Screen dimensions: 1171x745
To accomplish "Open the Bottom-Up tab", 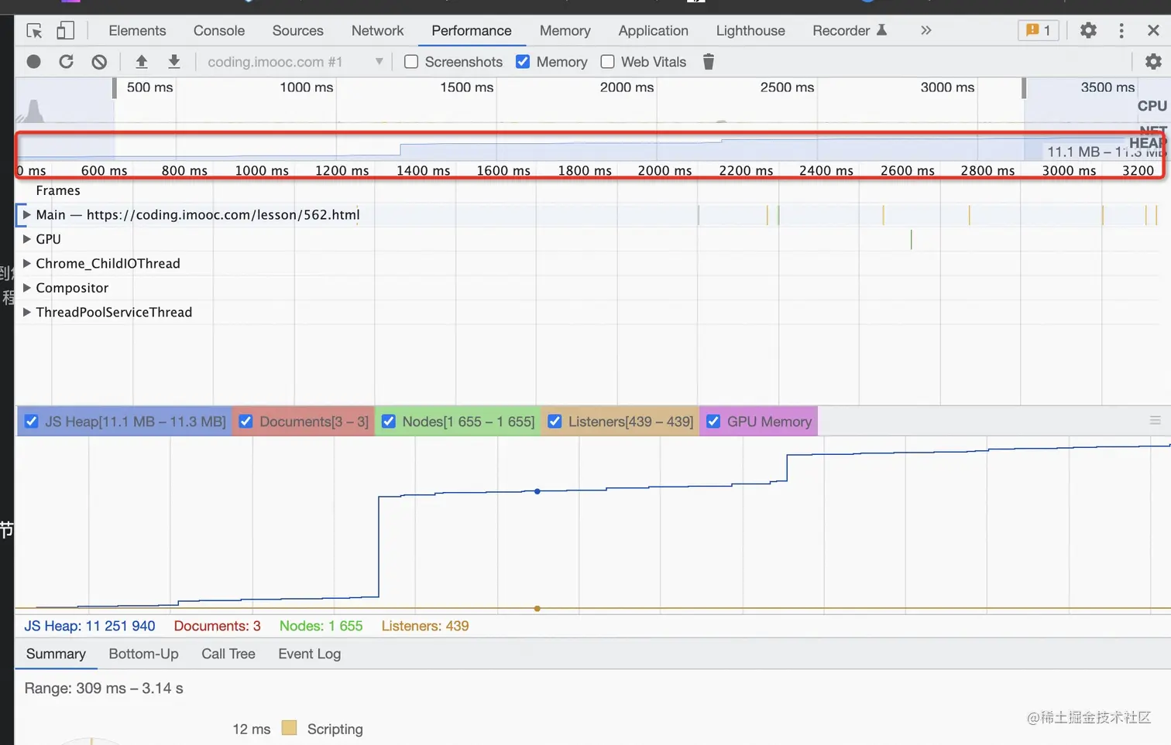I will 143,654.
